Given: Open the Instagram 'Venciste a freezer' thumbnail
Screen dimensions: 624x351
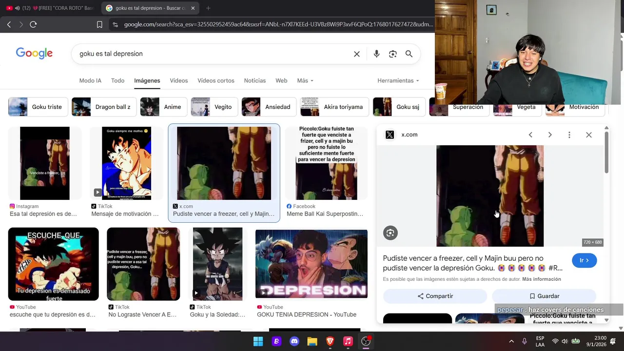Looking at the screenshot, I should [x=45, y=163].
